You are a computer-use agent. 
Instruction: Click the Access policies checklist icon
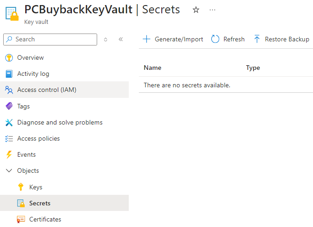(x=9, y=138)
